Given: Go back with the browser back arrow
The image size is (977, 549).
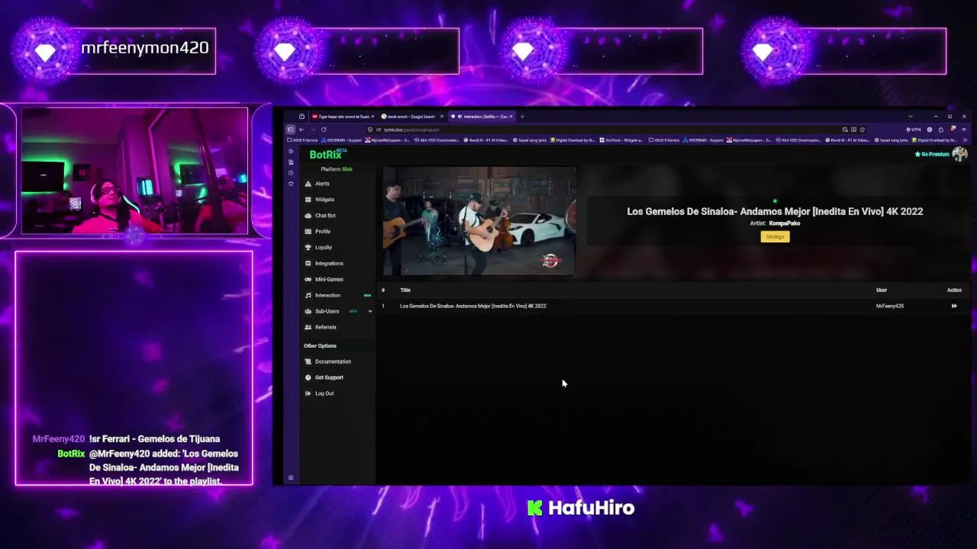Looking at the screenshot, I should 301,130.
